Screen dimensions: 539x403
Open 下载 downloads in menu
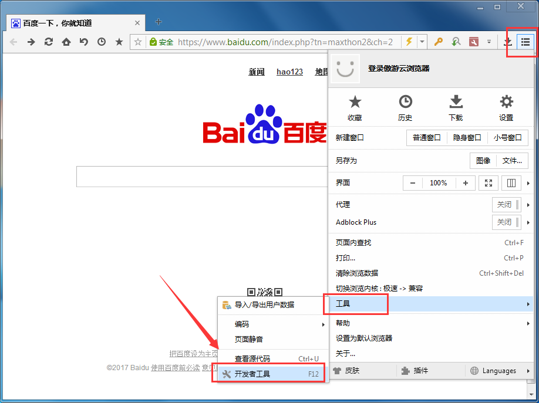pos(456,109)
